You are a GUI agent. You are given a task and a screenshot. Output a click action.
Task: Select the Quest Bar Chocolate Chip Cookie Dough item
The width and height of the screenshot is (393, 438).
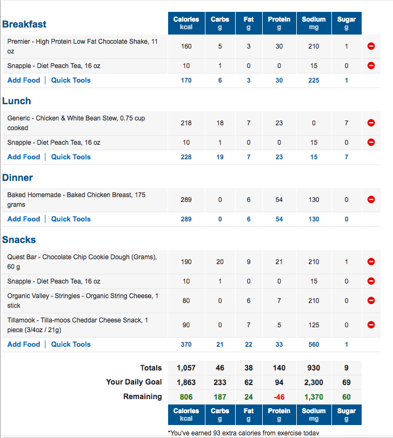[x=82, y=262]
